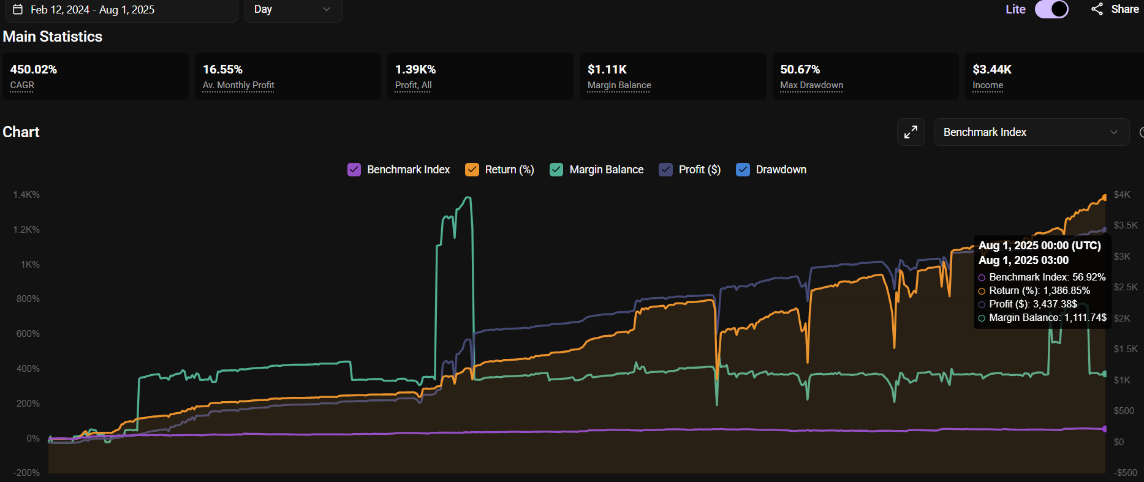Uncheck the Drawdown checkbox
Image resolution: width=1144 pixels, height=482 pixels.
(743, 170)
